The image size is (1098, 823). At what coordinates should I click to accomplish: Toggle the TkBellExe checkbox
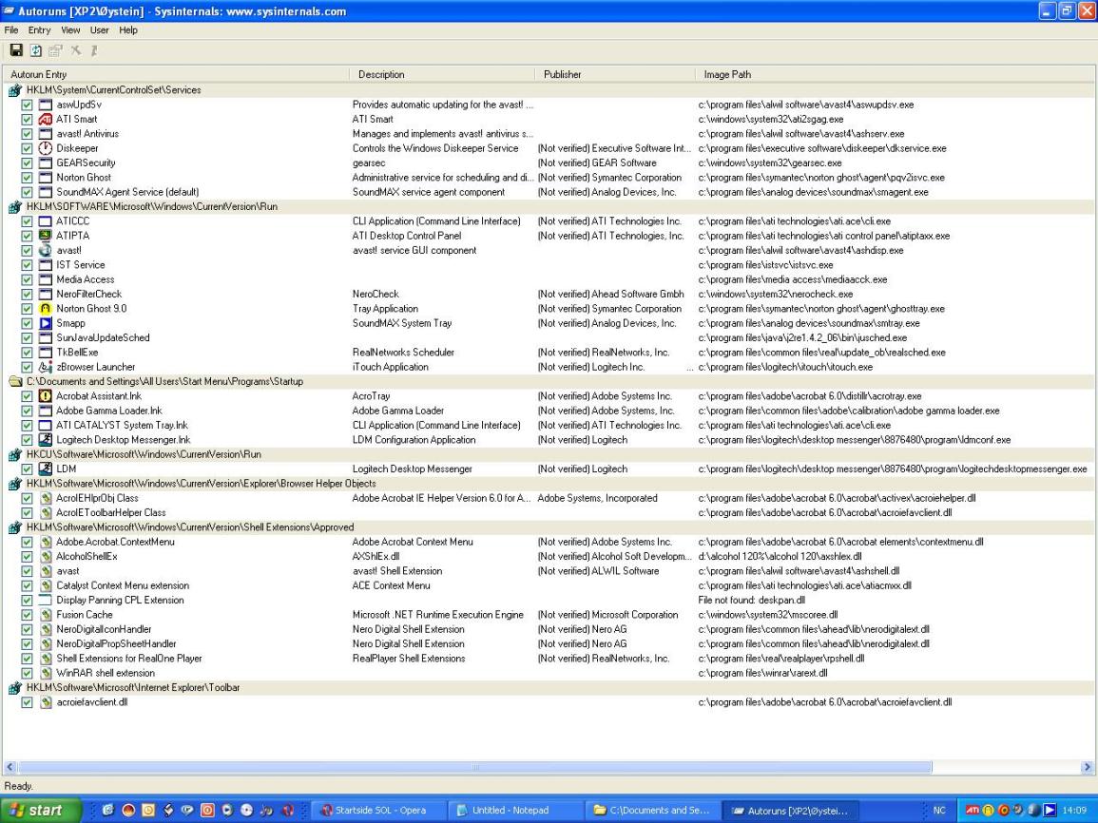pos(27,353)
